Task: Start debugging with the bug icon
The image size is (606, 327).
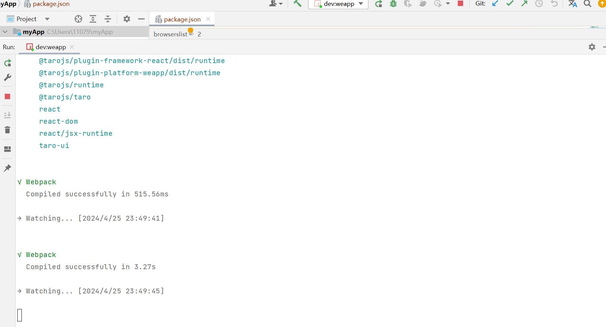Action: [x=394, y=4]
